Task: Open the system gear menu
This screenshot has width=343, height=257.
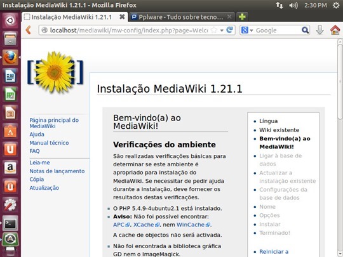Action: tap(336, 5)
